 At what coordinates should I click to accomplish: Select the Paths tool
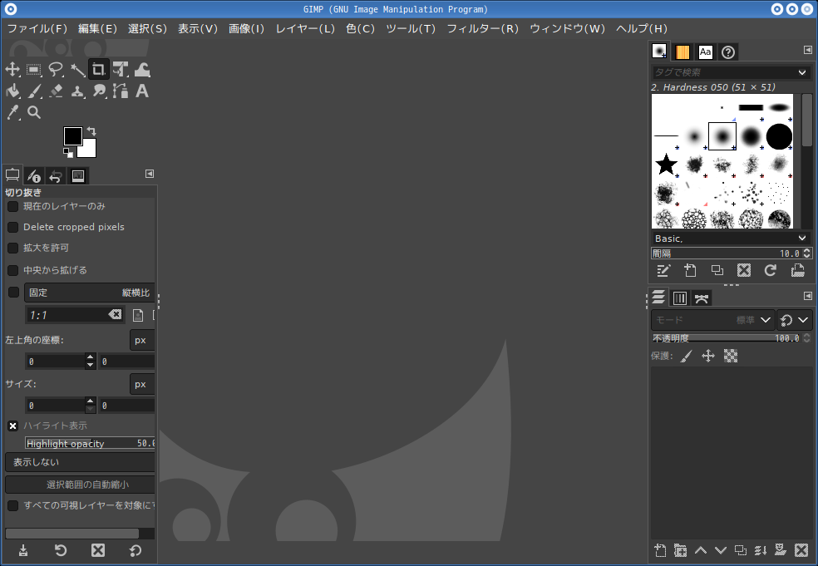pyautogui.click(x=121, y=91)
